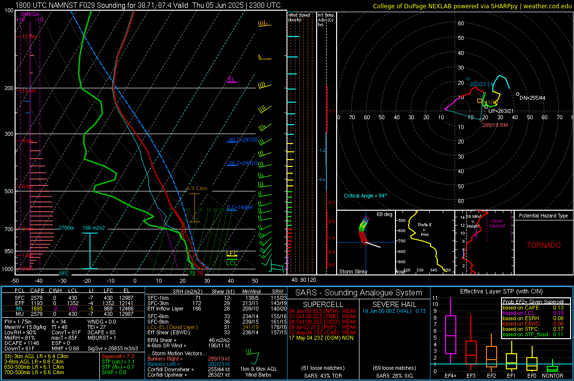Click the cyan '2700m' height label
The height and width of the screenshot is (381, 574).
[66, 228]
